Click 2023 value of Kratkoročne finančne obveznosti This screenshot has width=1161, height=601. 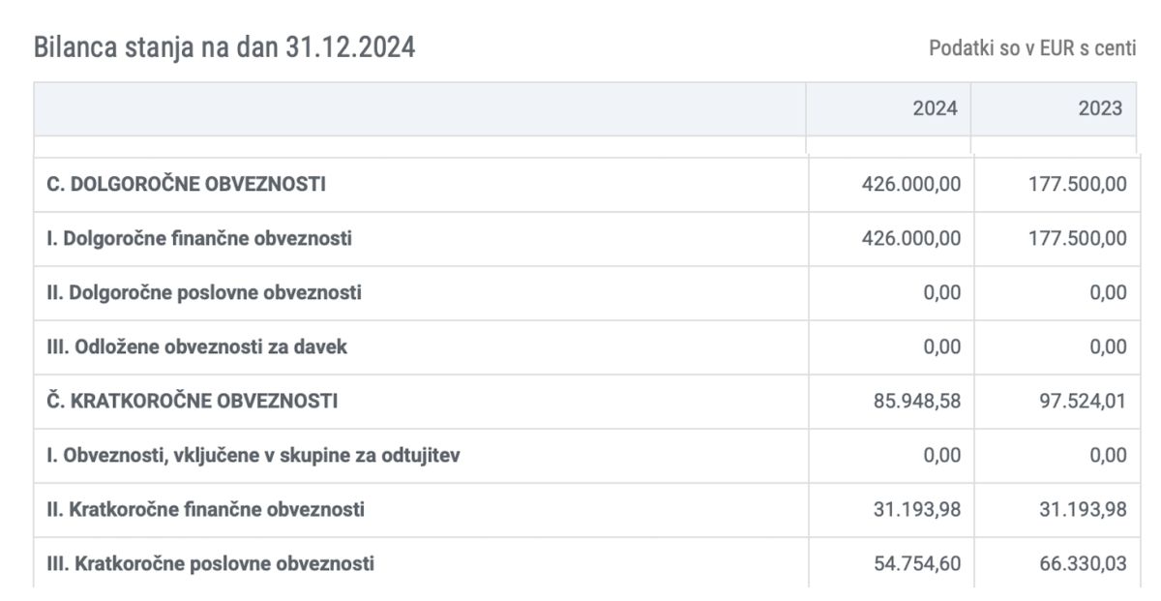1078,509
